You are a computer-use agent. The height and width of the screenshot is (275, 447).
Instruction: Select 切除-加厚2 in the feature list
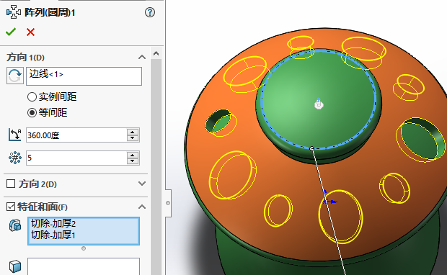point(53,223)
